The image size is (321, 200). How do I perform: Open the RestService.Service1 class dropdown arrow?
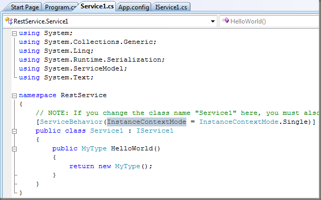pos(213,21)
